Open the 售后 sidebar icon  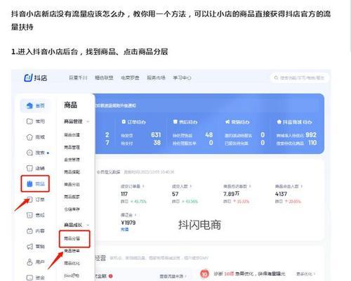29,215
